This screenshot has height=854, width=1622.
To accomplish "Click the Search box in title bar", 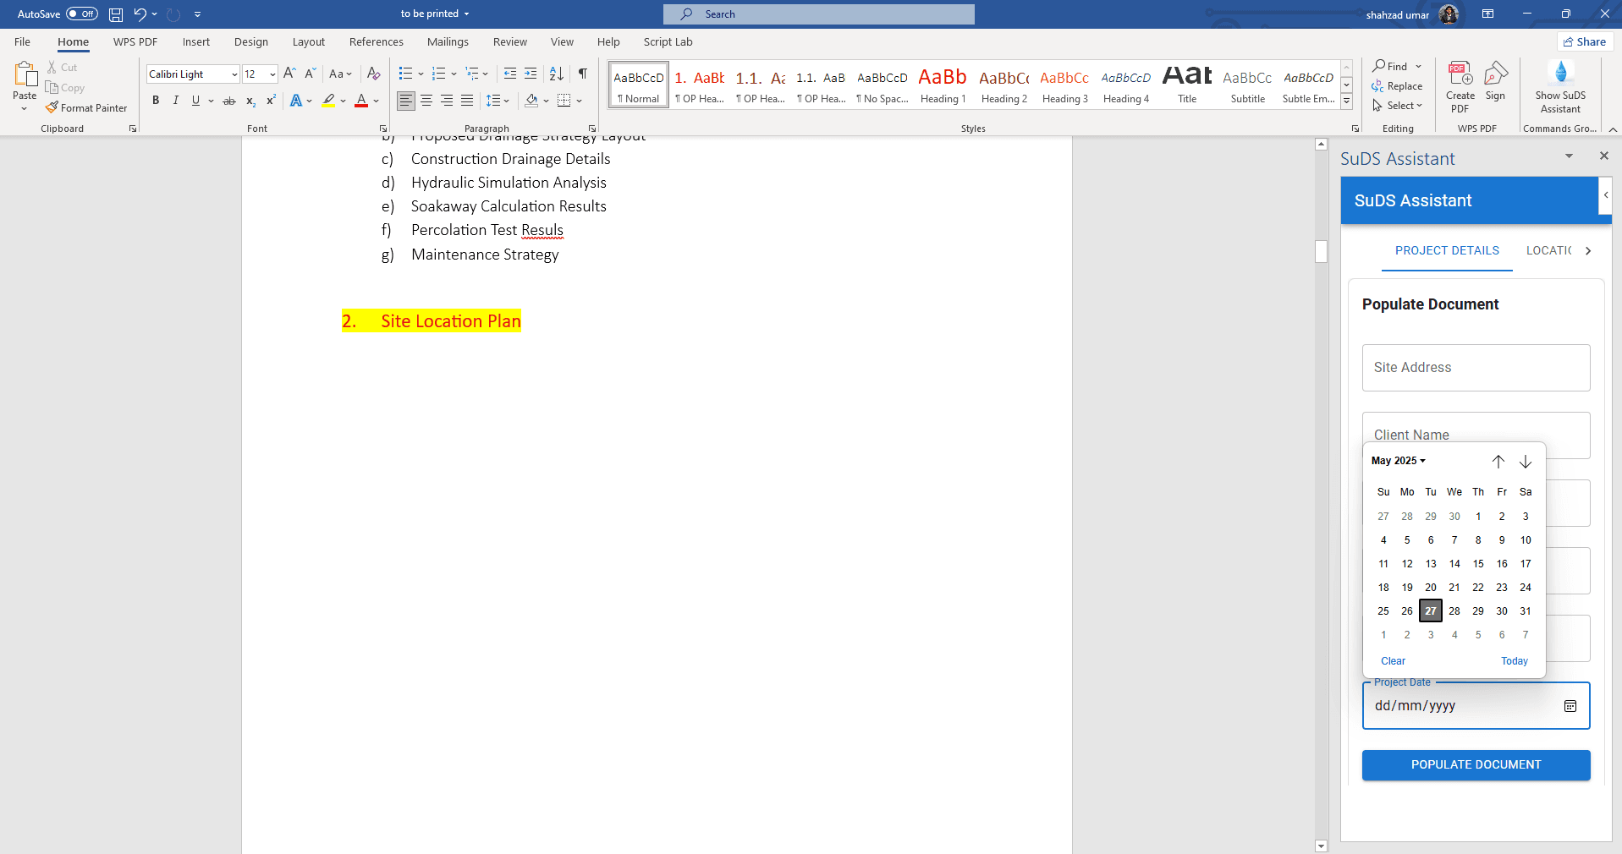I will coord(819,14).
